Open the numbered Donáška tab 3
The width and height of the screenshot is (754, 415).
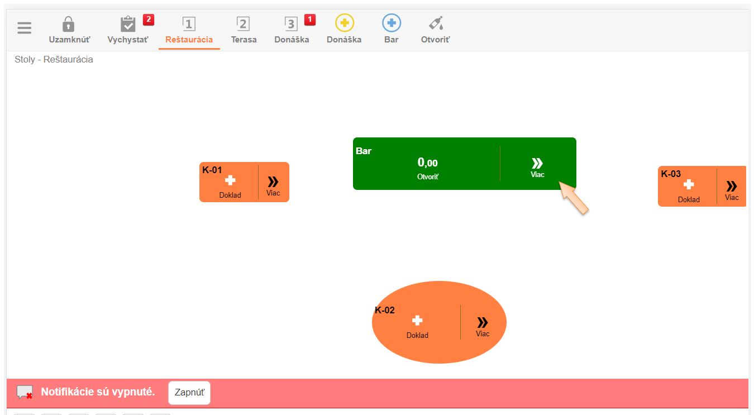pos(292,30)
